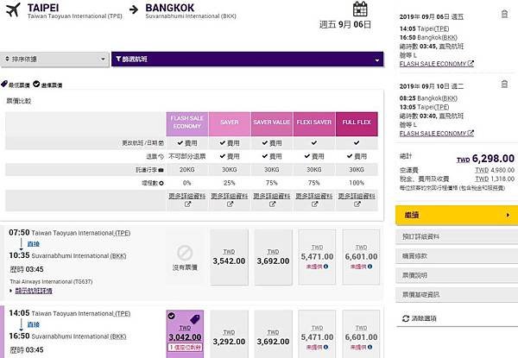This screenshot has height=358, width=518.
Task: Click 直接 link under 14:05 departure
Action: pos(34,324)
